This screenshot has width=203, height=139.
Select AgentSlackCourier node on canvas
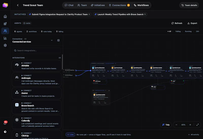click(177, 71)
